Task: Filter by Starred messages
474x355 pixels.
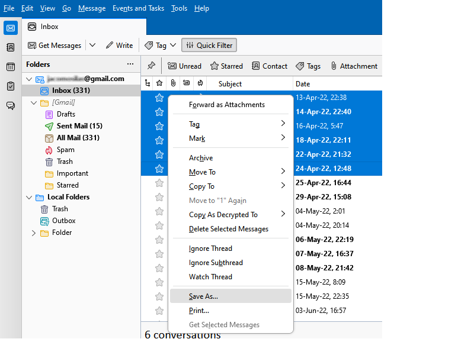Action: (x=226, y=66)
